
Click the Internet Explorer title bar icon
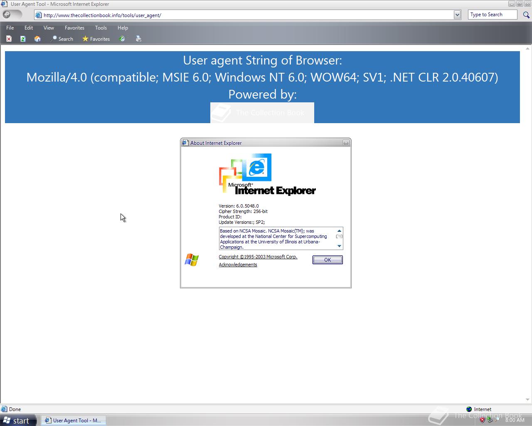pos(4,4)
